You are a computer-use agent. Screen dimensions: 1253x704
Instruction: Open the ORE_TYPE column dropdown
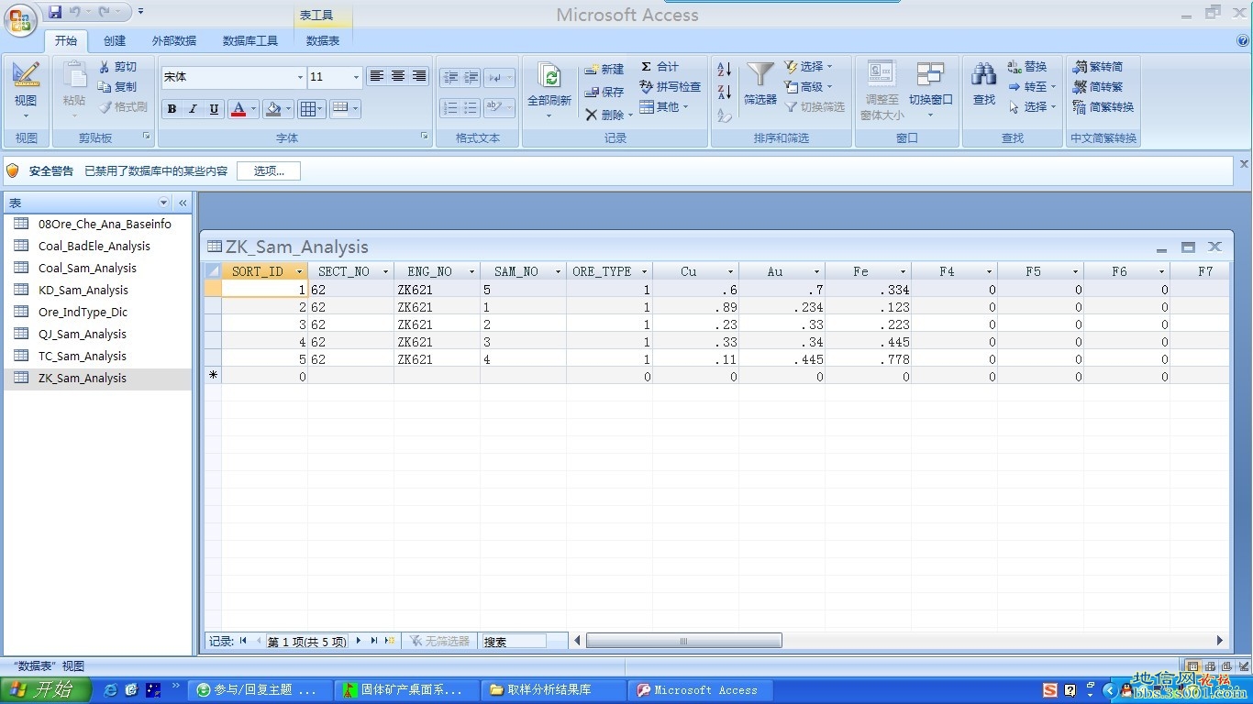click(x=645, y=272)
